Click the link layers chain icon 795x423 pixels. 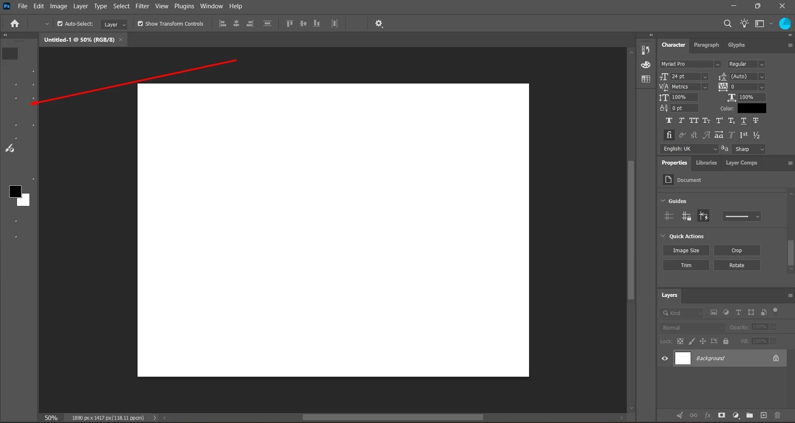pos(694,415)
